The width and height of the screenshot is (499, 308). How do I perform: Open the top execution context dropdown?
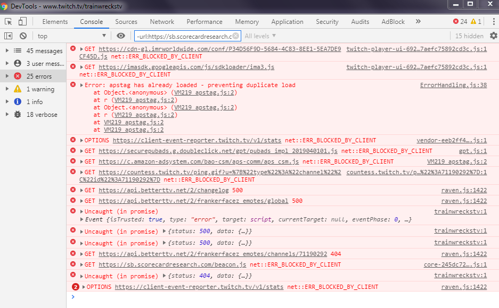click(x=71, y=36)
